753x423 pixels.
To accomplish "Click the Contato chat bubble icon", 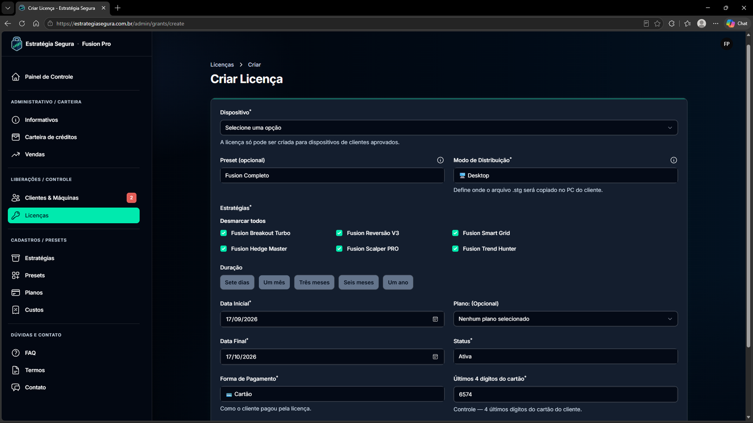I will pyautogui.click(x=16, y=387).
